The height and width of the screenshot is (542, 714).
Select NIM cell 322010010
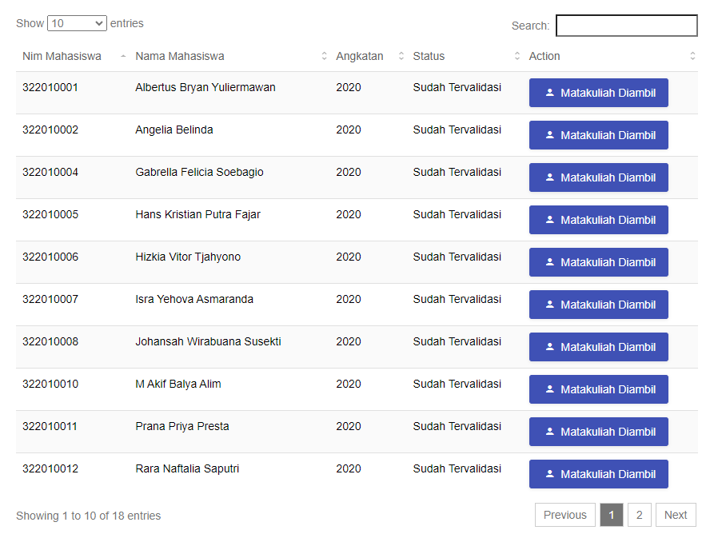[50, 384]
